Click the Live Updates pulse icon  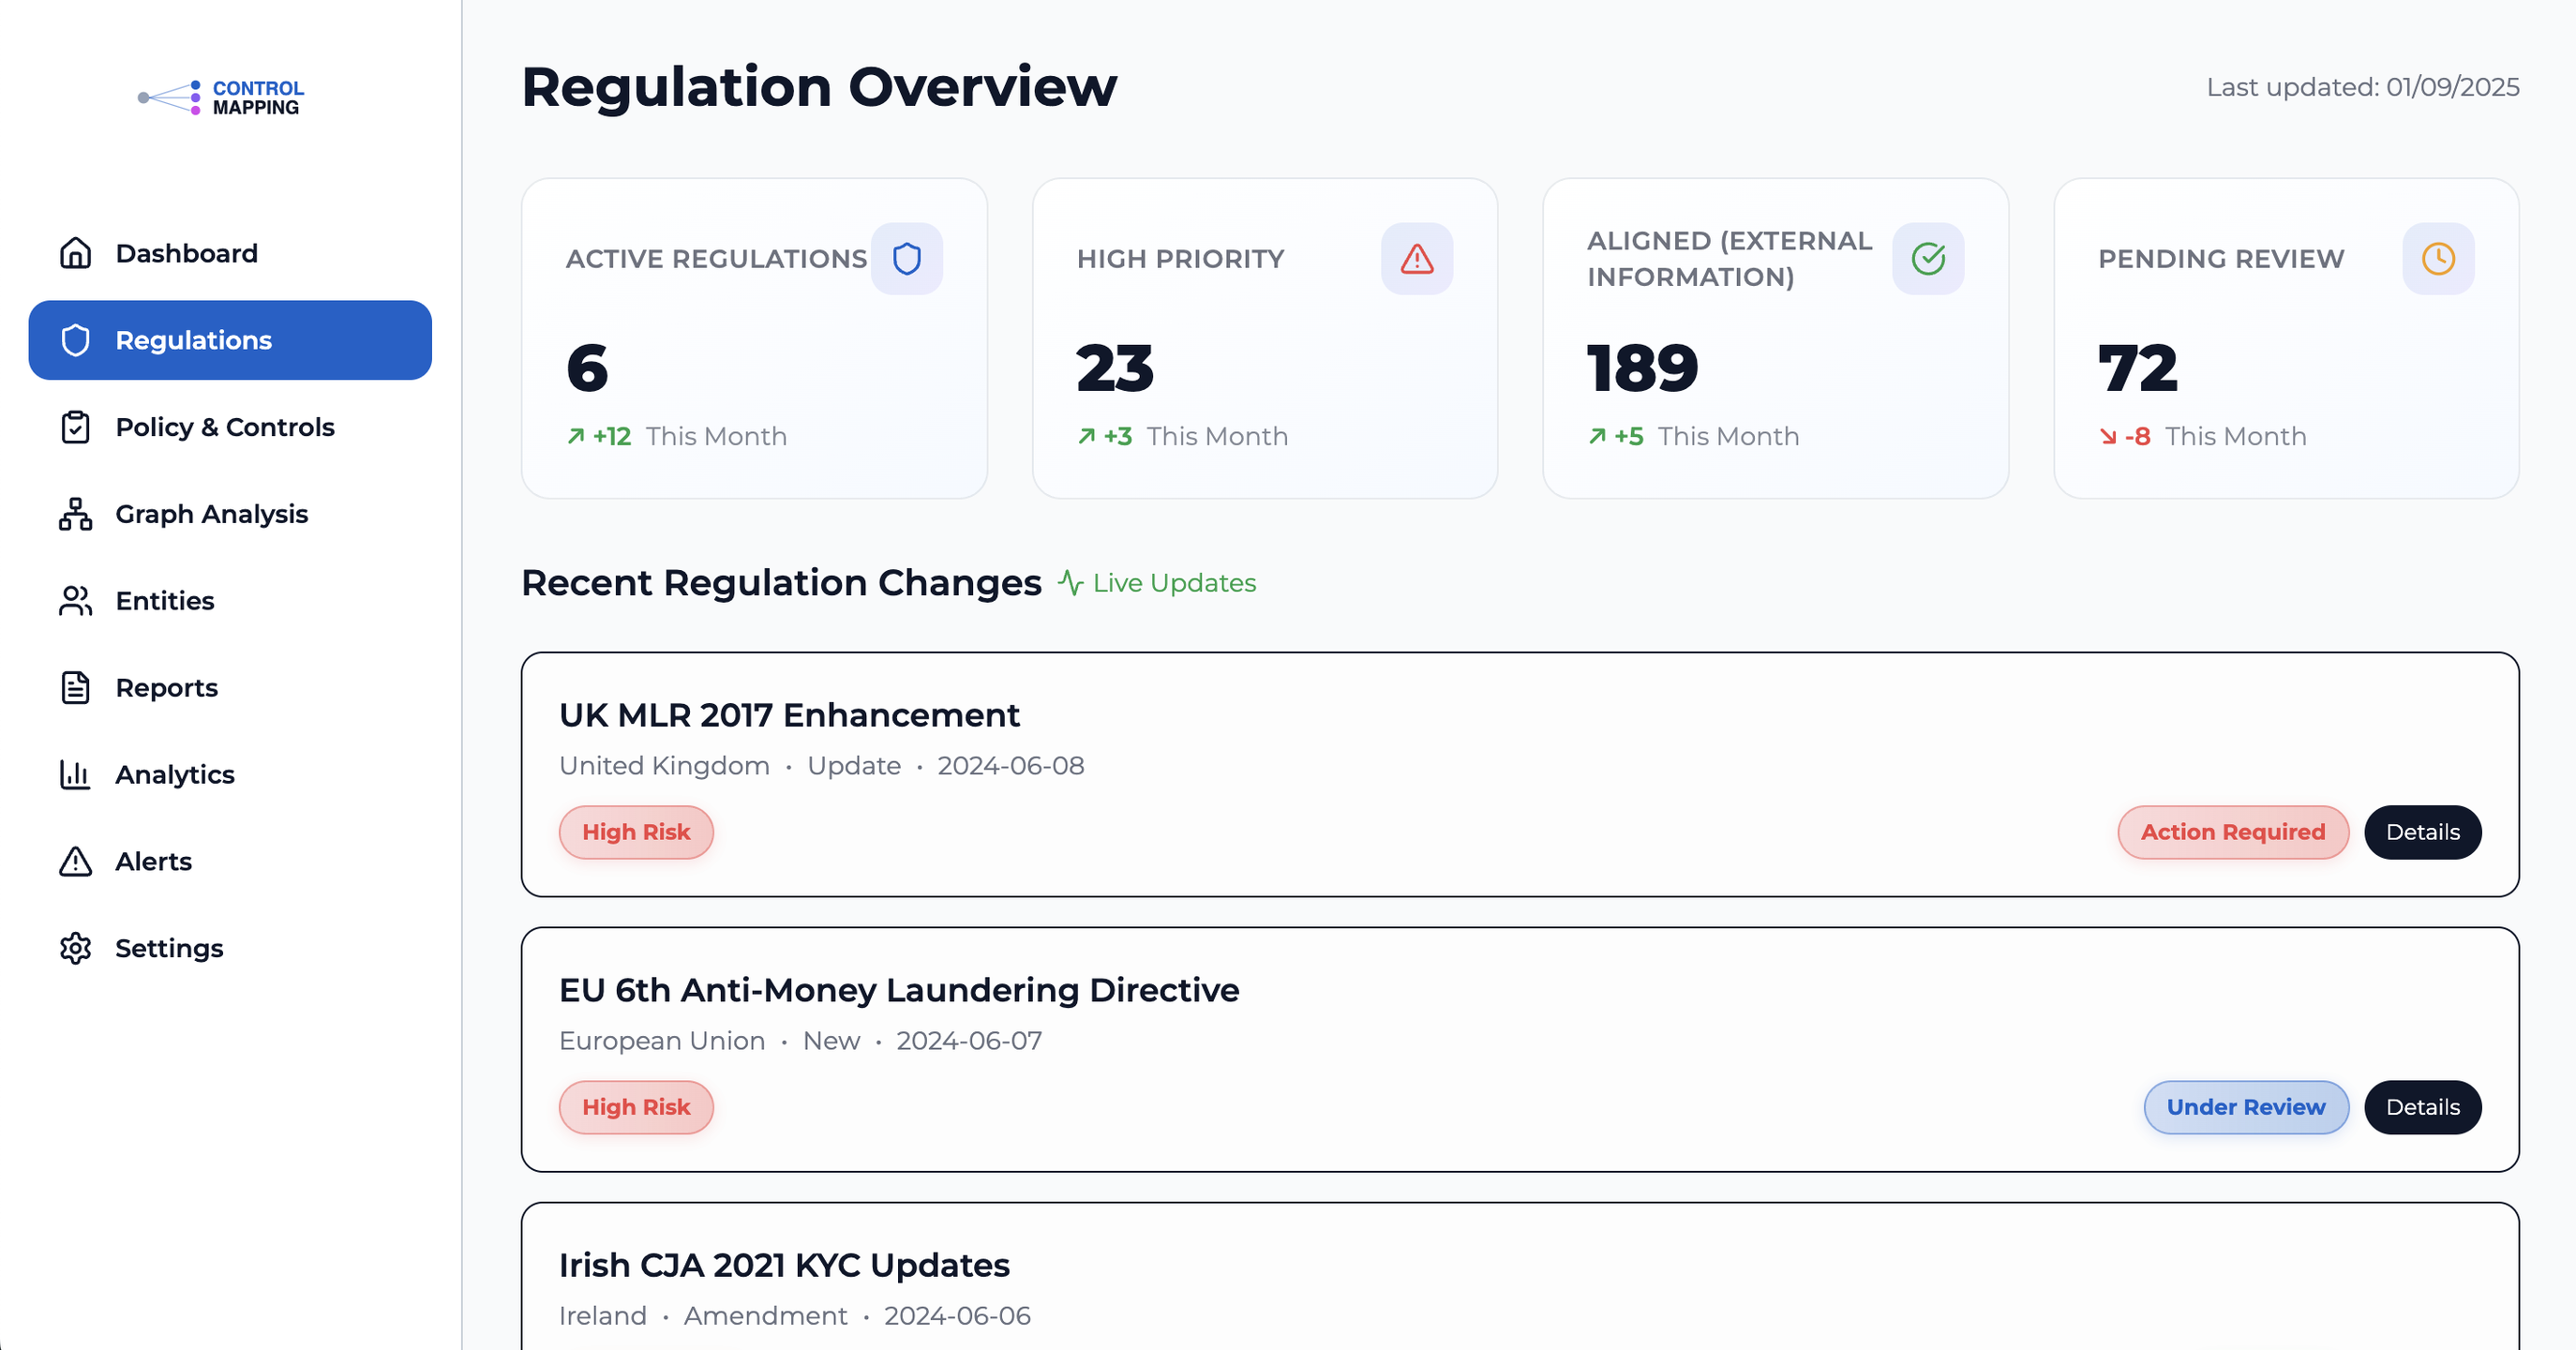(x=1070, y=583)
